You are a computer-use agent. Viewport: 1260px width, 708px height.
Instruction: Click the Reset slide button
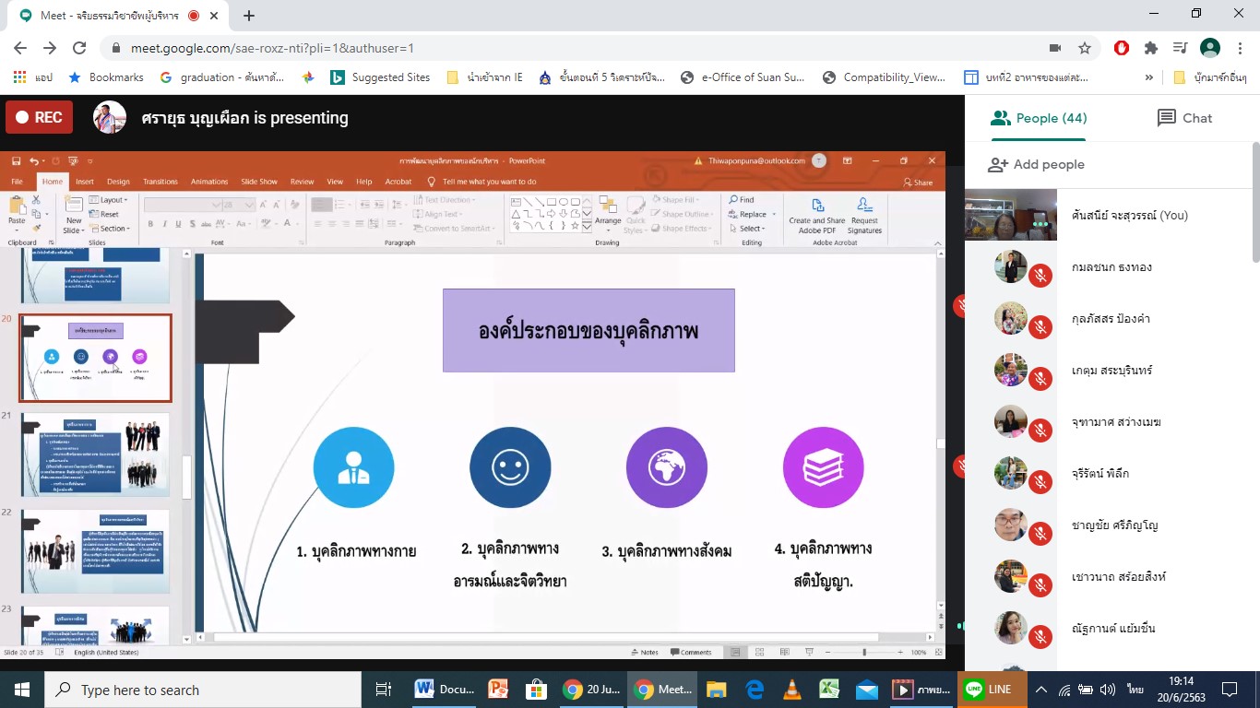tap(105, 214)
